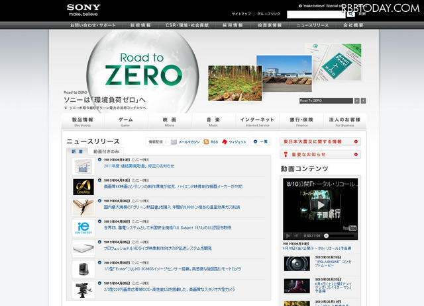Open トータル・リコール 予告編 link below video
The width and height of the screenshot is (424, 306).
pyautogui.click(x=317, y=248)
